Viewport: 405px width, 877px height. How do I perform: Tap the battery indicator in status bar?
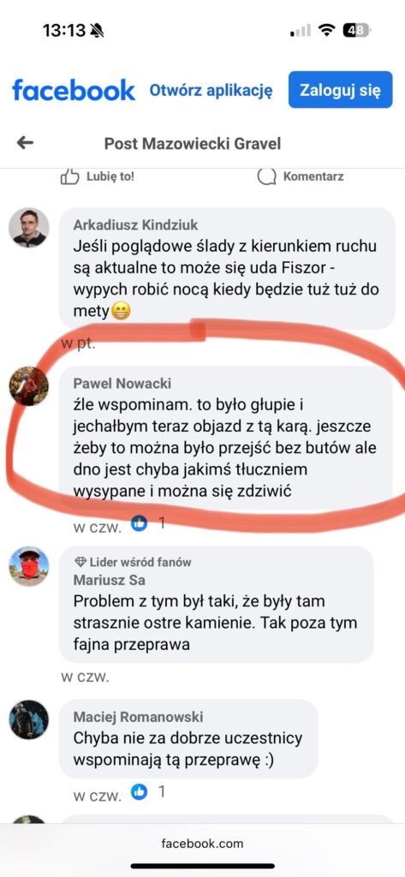coord(357,30)
